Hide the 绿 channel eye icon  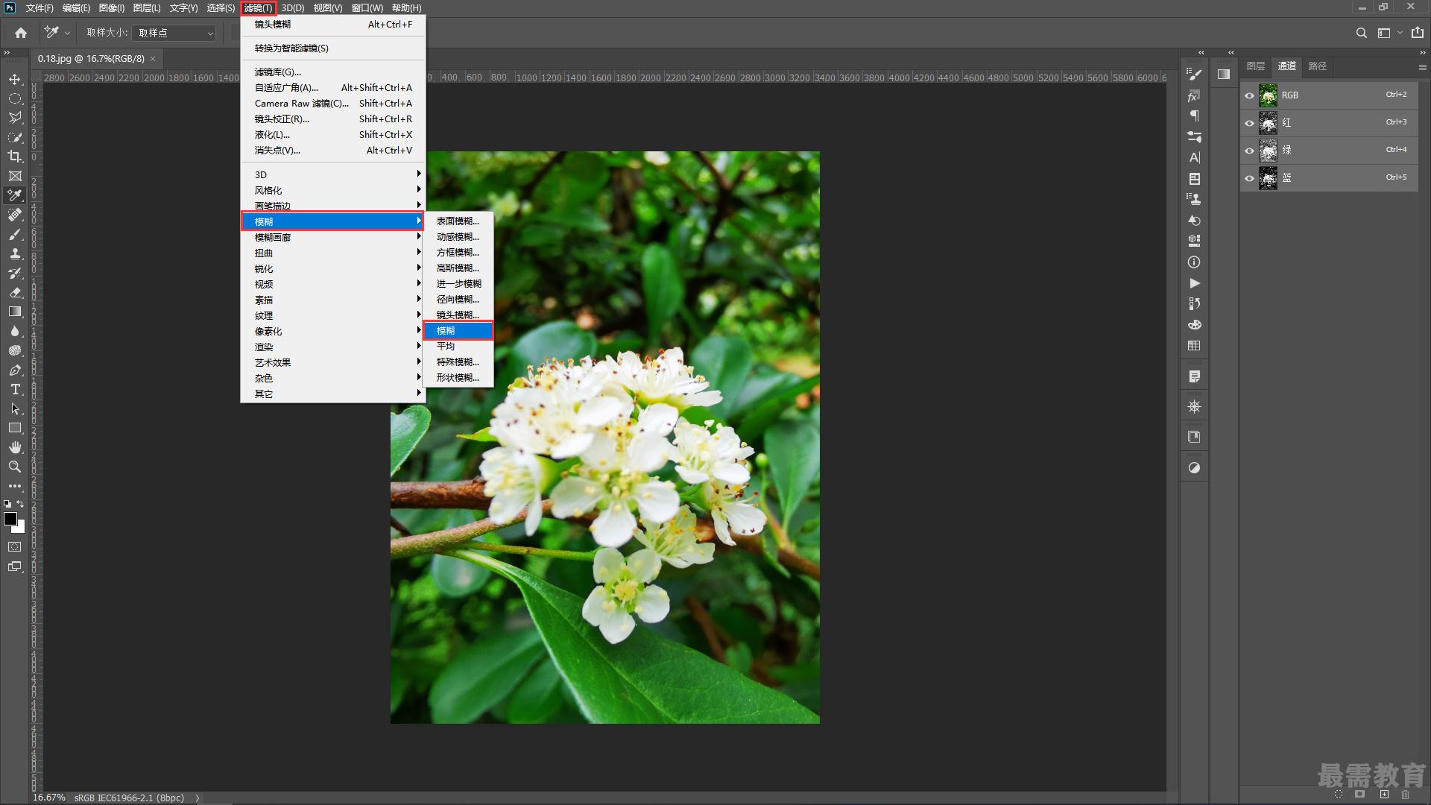pyautogui.click(x=1250, y=151)
